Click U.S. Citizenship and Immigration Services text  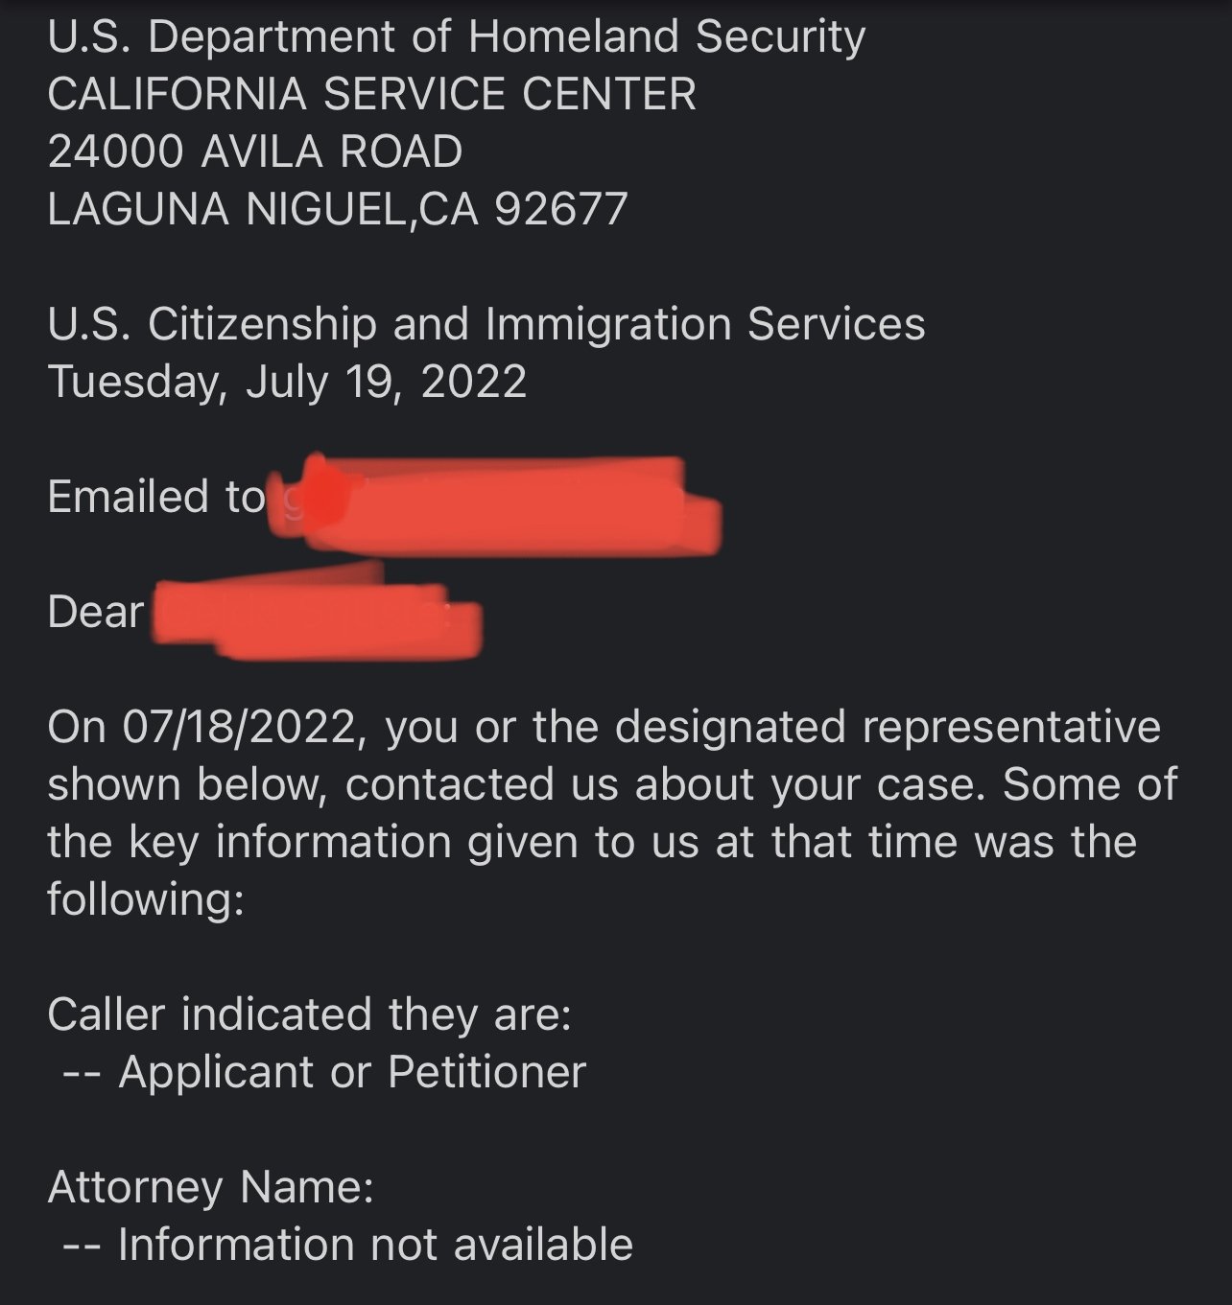point(486,324)
